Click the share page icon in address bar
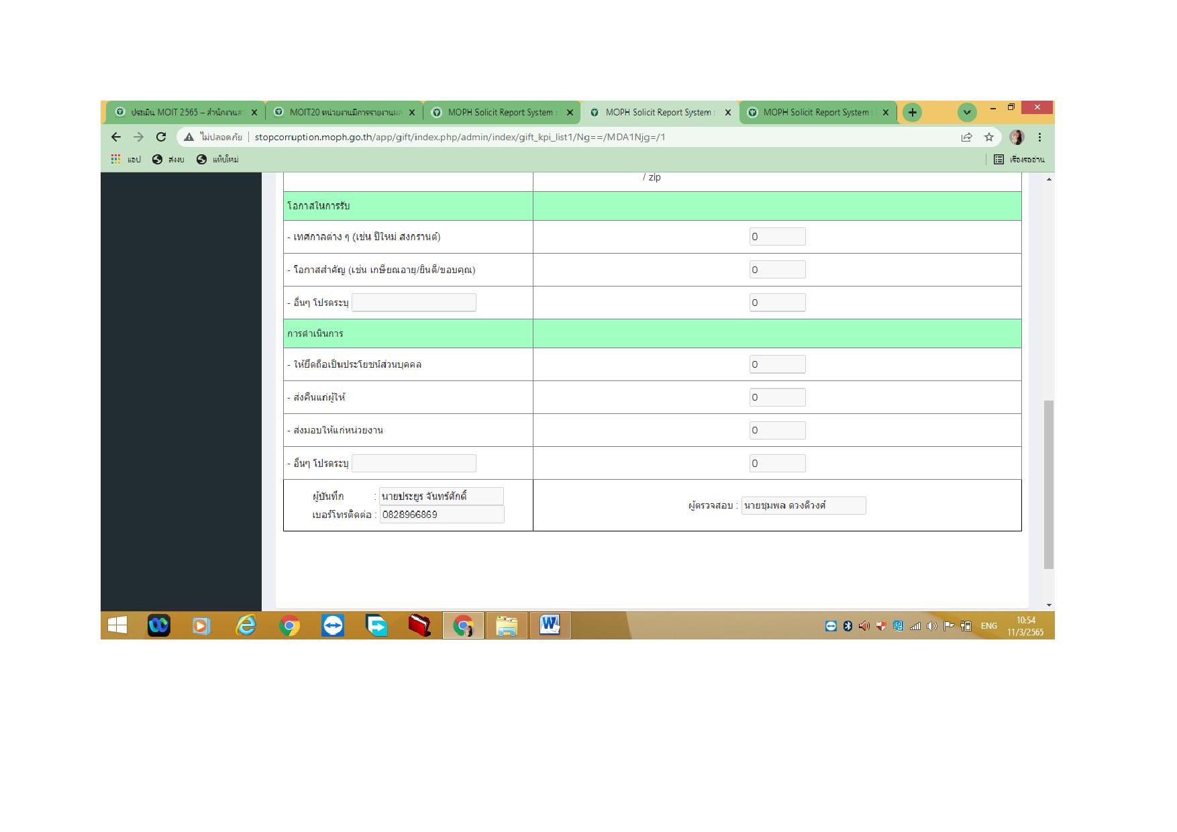Screen dimensions: 1177x832 click(966, 137)
